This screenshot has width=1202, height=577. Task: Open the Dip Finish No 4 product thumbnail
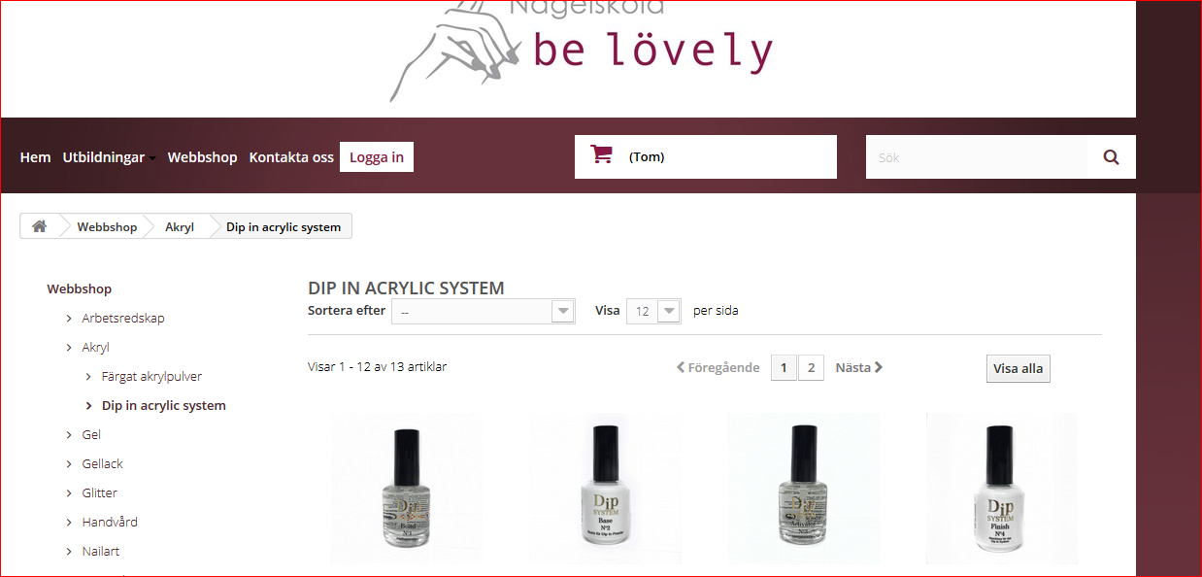(1001, 489)
